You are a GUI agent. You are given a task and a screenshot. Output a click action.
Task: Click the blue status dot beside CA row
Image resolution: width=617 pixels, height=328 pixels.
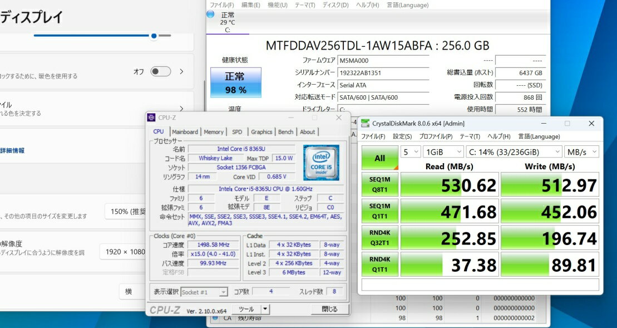pyautogui.click(x=214, y=318)
